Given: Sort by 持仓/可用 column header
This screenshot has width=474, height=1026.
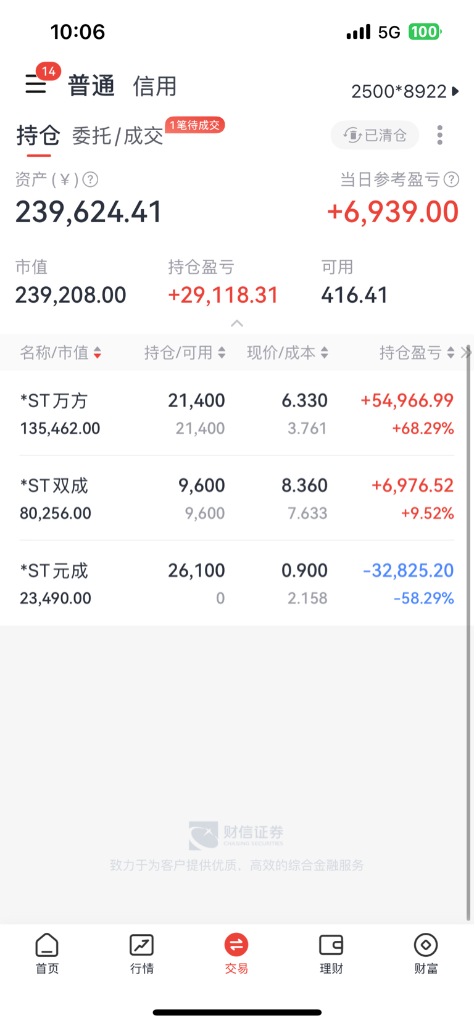Looking at the screenshot, I should (185, 353).
